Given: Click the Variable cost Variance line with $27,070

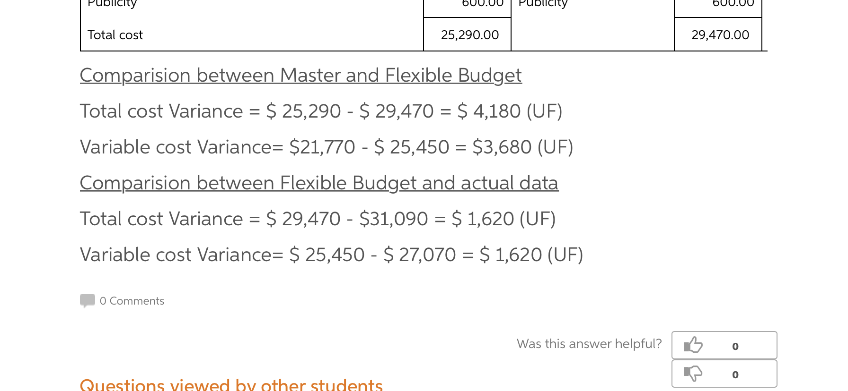Looking at the screenshot, I should [331, 255].
